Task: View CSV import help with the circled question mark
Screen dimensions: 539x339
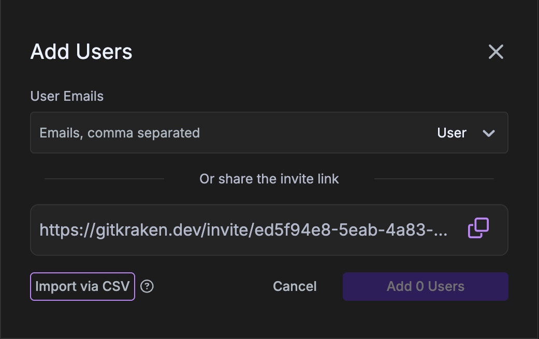Action: tap(147, 286)
